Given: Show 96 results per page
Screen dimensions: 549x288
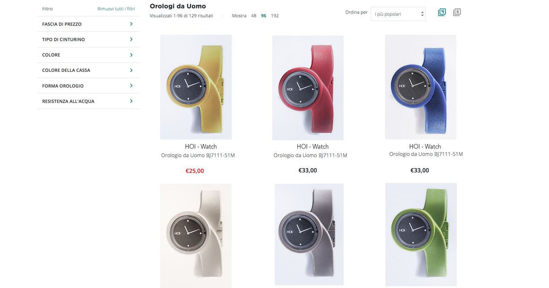Looking at the screenshot, I should click(x=264, y=16).
